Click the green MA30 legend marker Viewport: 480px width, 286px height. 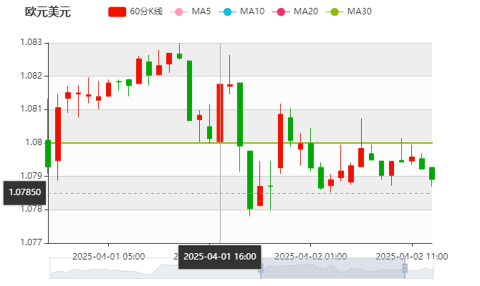pyautogui.click(x=334, y=11)
